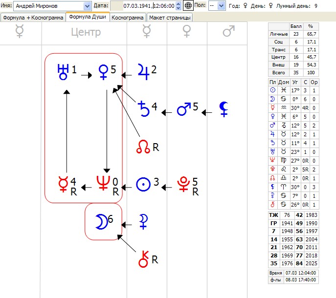Screen dimensions: 336x298
Task: Click the year 2025 cell in the years table
Action: [x=312, y=263]
